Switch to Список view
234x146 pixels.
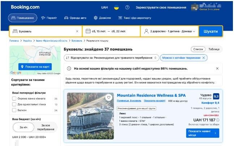point(198,49)
